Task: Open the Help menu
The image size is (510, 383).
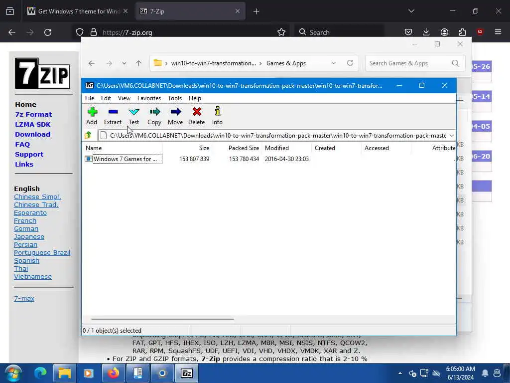Action: [195, 98]
